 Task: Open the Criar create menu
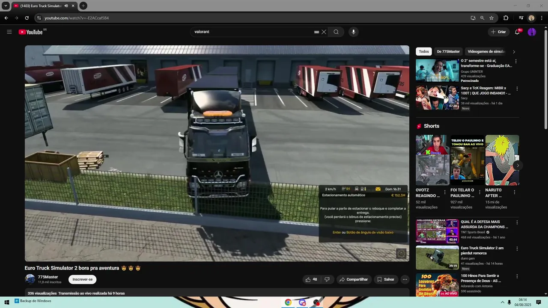498,32
